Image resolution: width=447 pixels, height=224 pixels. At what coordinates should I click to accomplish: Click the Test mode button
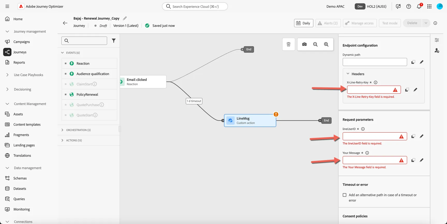coord(390,23)
